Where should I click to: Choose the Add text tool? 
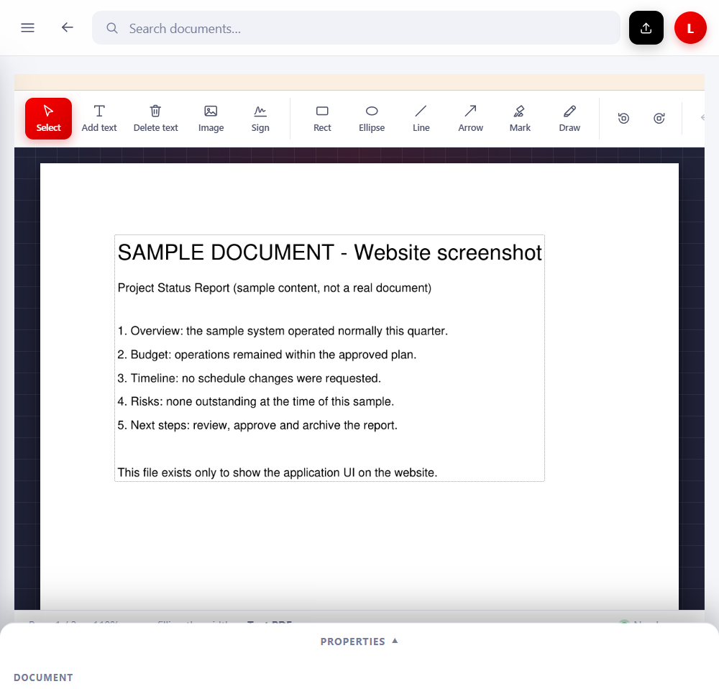(x=99, y=119)
